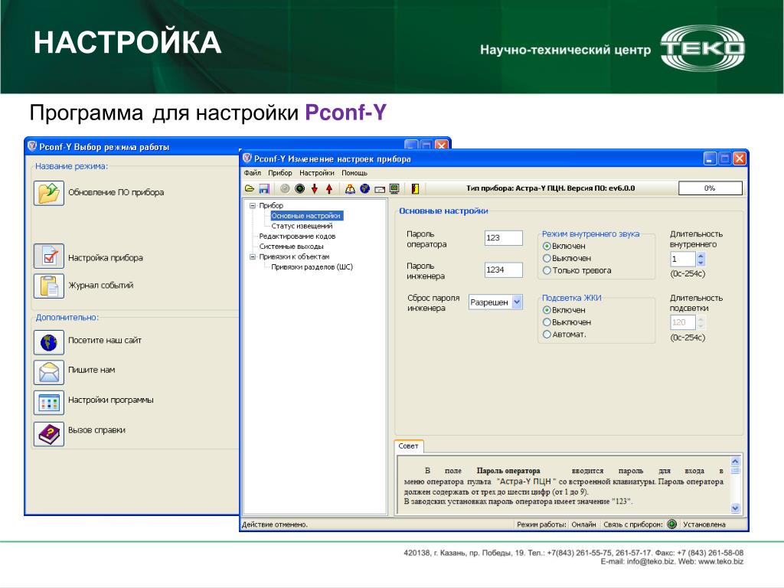Image resolution: width=784 pixels, height=588 pixels.
Task: Click the Пароль инженера input field
Action: [x=504, y=270]
